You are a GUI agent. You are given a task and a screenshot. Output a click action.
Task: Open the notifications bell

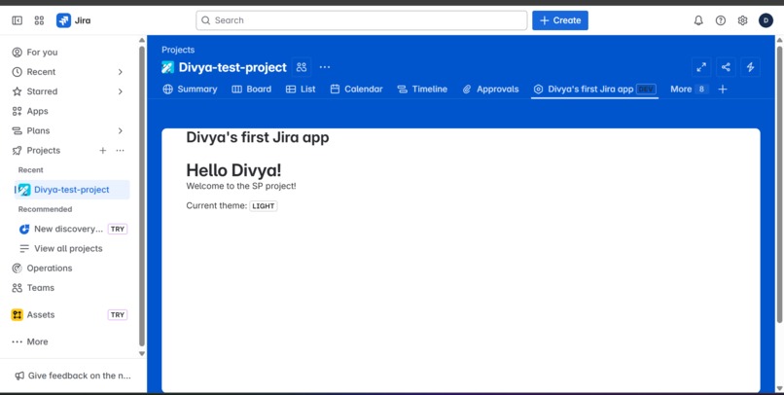click(698, 20)
